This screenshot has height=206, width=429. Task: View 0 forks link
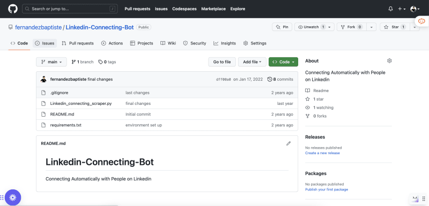point(316,116)
